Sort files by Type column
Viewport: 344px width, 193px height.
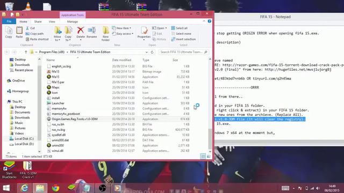tap(146, 60)
